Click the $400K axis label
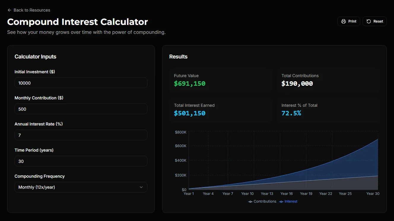394x221 pixels. [181, 160]
